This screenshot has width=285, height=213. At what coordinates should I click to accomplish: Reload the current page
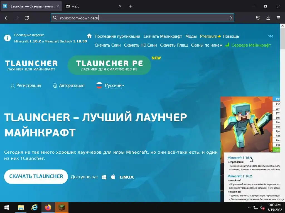[27, 18]
